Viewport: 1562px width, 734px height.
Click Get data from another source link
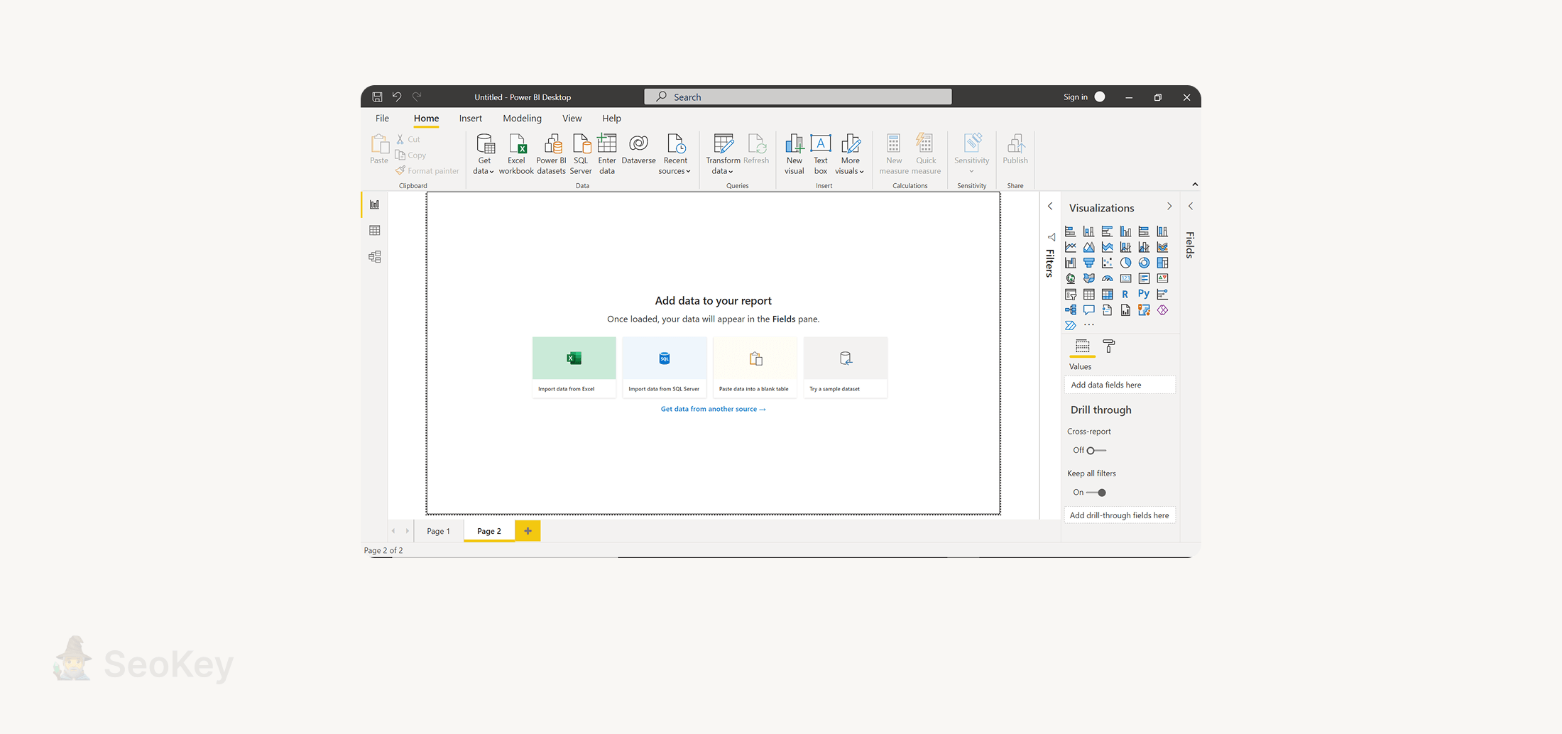[713, 409]
